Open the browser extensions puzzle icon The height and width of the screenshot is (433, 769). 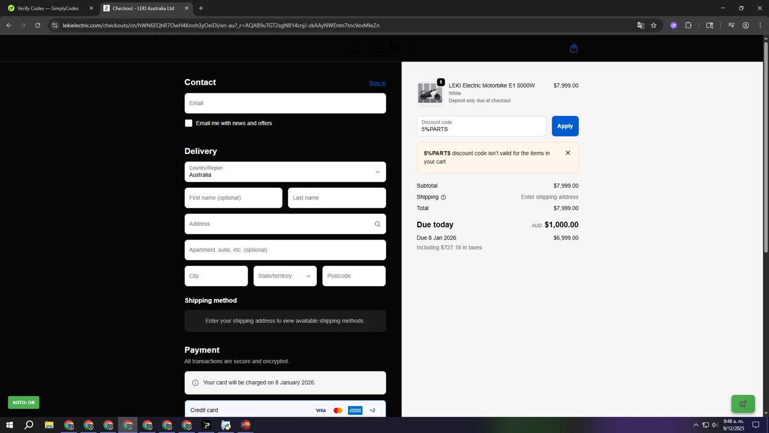click(689, 25)
